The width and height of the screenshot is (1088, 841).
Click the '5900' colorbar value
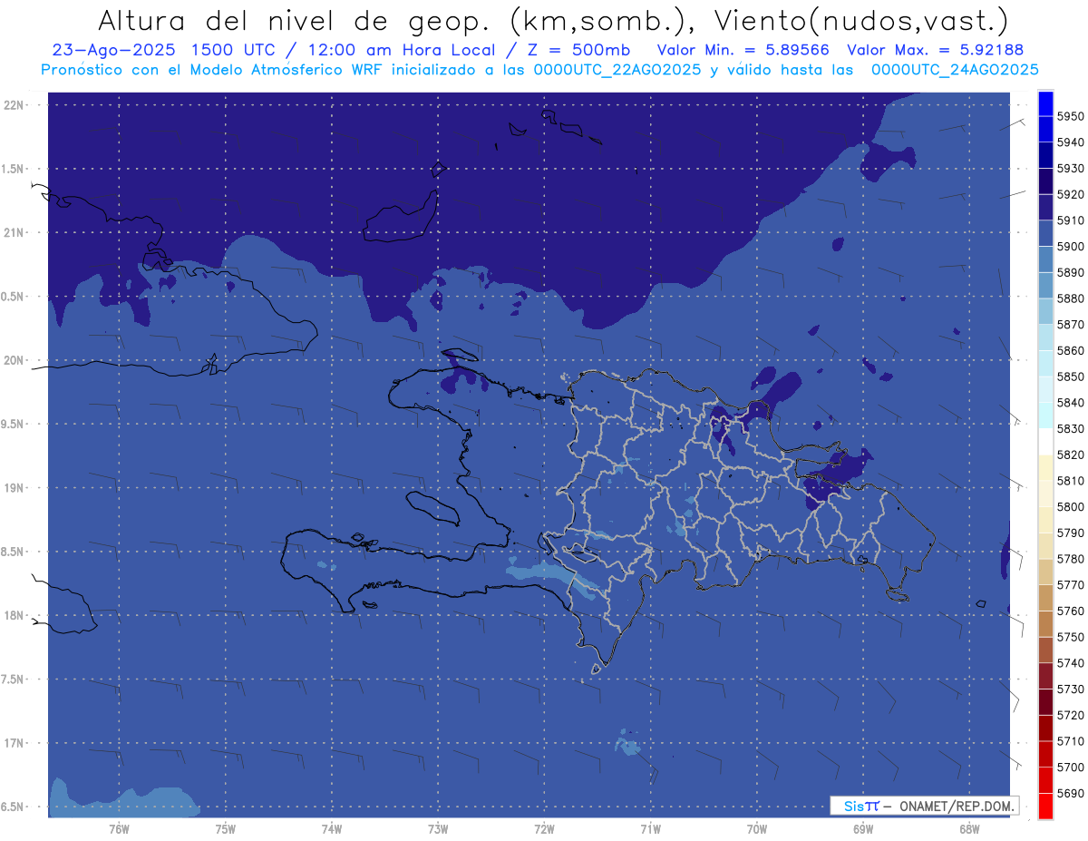pyautogui.click(x=1071, y=247)
